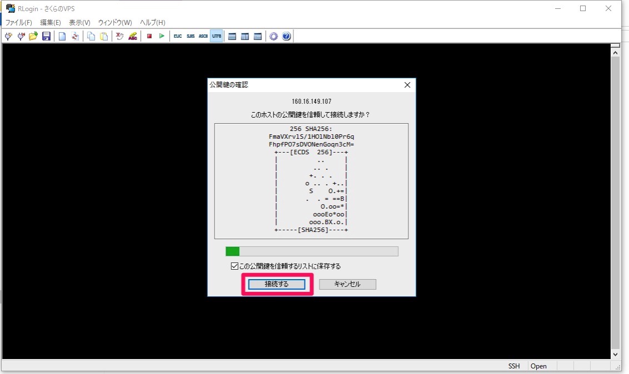This screenshot has width=629, height=374.
Task: Click the save session icon
Action: [46, 36]
